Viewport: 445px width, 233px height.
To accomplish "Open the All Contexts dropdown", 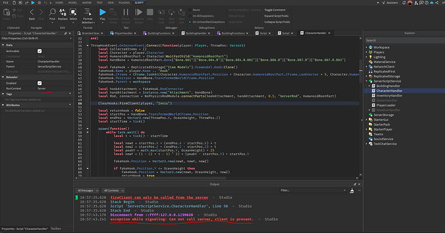I will [x=114, y=191].
